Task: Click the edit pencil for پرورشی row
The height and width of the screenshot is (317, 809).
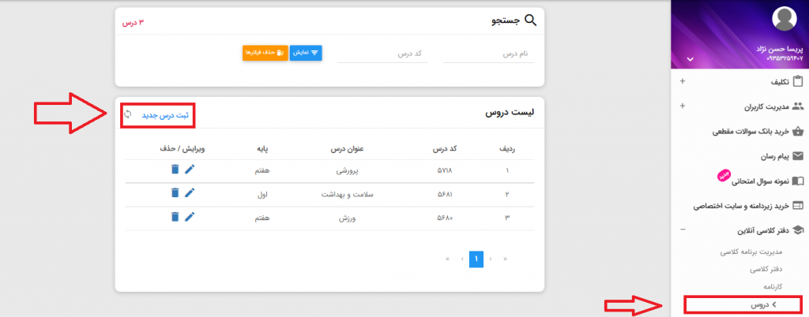Action: click(x=189, y=169)
